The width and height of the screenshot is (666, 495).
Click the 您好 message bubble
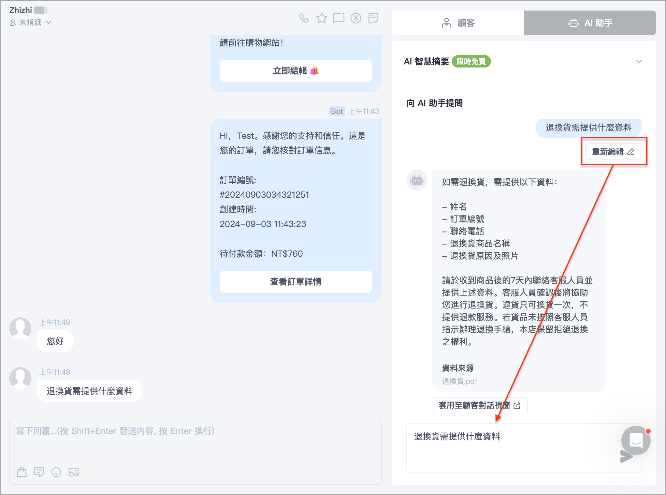coord(55,341)
